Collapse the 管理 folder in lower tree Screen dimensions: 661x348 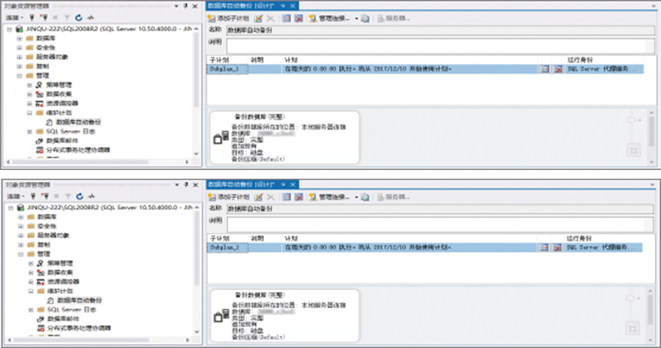20,254
